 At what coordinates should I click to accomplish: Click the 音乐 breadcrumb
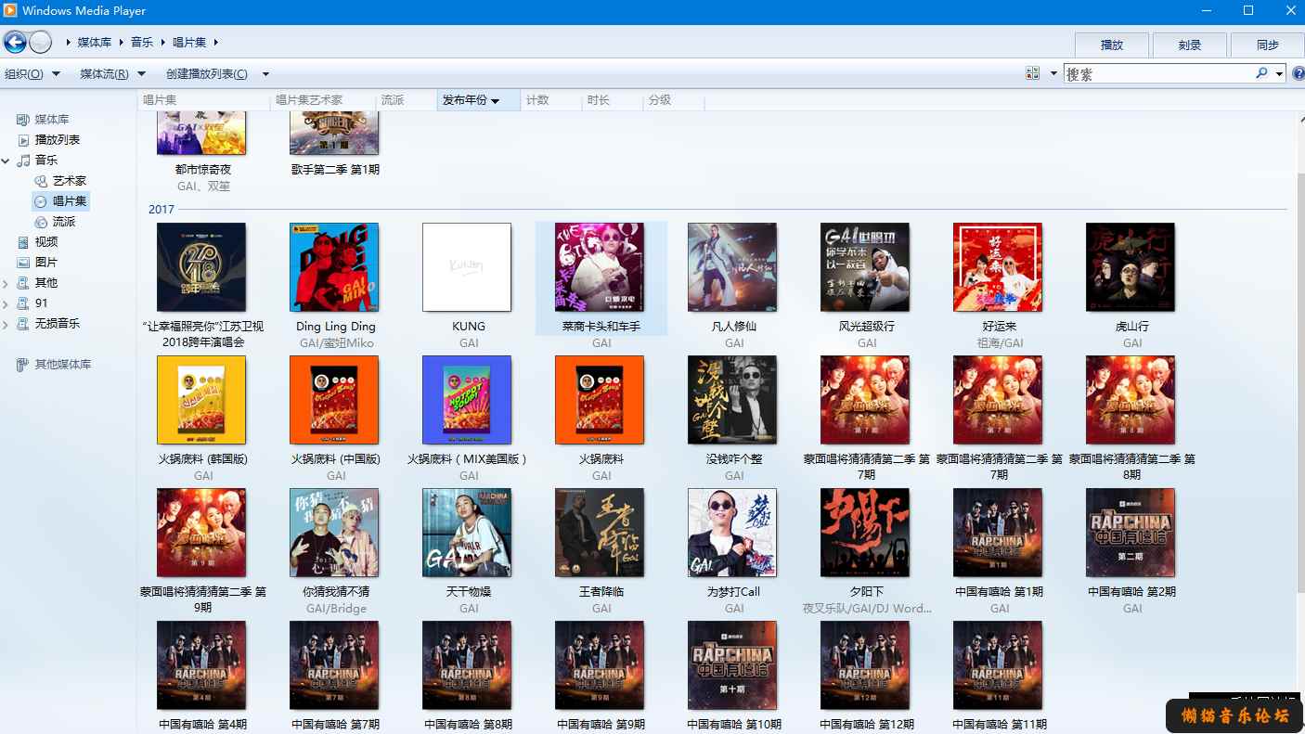[142, 43]
